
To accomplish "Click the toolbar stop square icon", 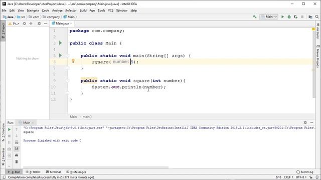I will click(302, 16).
